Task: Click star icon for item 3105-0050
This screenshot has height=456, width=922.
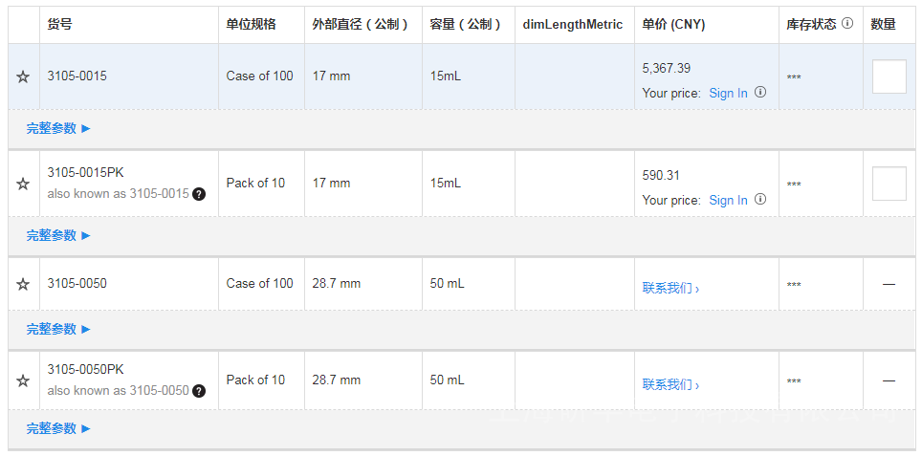Action: tap(23, 284)
